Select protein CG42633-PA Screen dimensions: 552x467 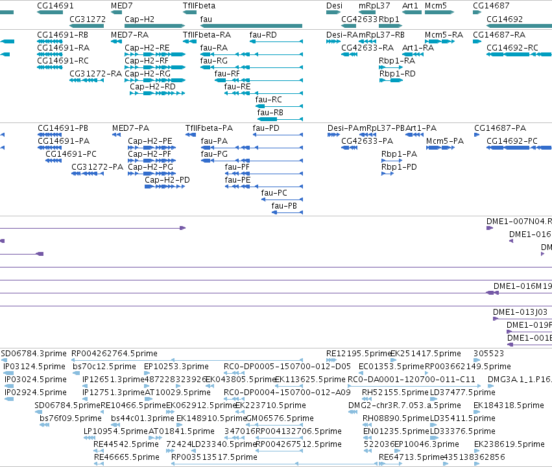pyautogui.click(x=349, y=148)
